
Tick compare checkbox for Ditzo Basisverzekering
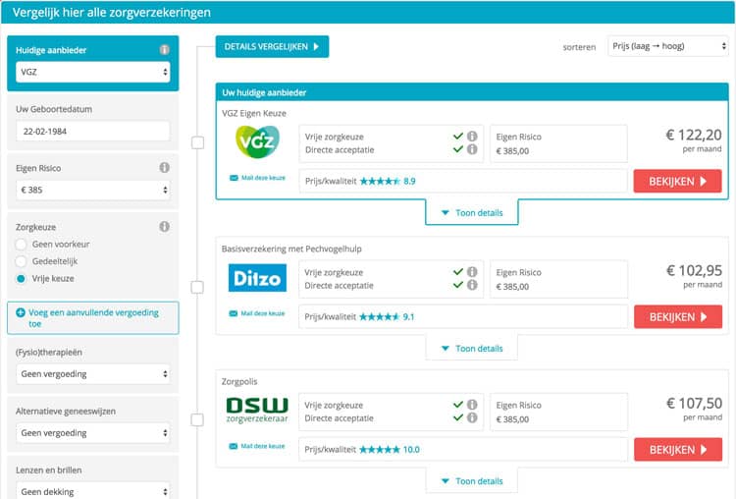pos(197,287)
